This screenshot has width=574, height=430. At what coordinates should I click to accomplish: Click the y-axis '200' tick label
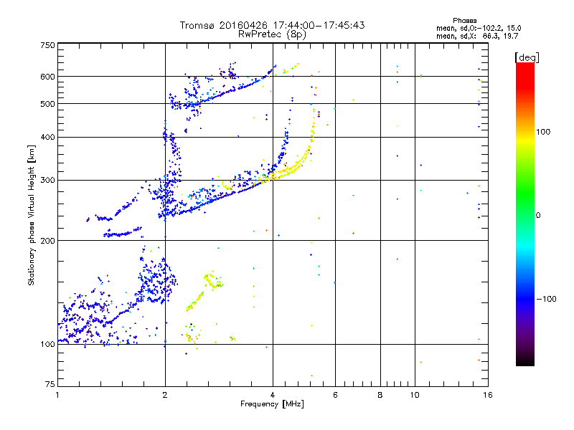(47, 241)
